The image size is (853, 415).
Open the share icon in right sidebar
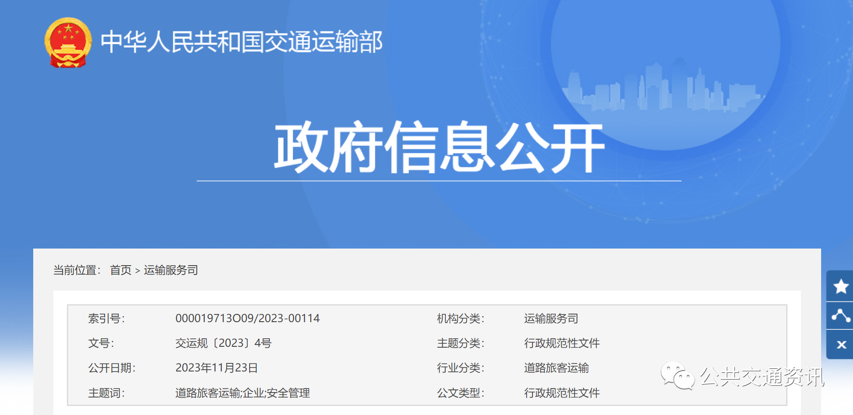tap(840, 316)
